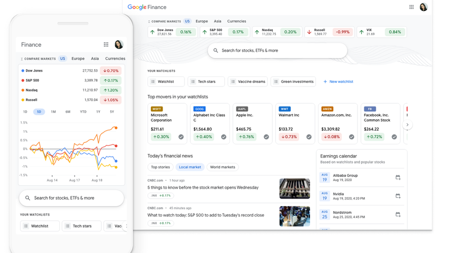Click Nvidia's add-to-calendar icon
The width and height of the screenshot is (450, 253).
click(x=397, y=196)
